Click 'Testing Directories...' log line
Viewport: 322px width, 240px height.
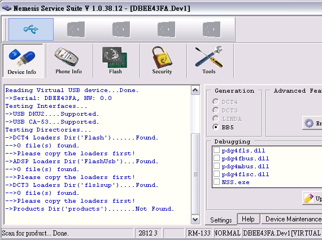48,130
